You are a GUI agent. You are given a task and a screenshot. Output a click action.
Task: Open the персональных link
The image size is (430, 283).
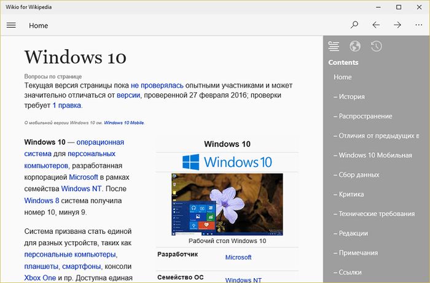[92, 153]
